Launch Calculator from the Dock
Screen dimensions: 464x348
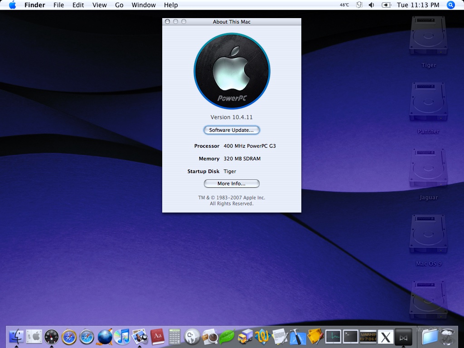(174, 337)
